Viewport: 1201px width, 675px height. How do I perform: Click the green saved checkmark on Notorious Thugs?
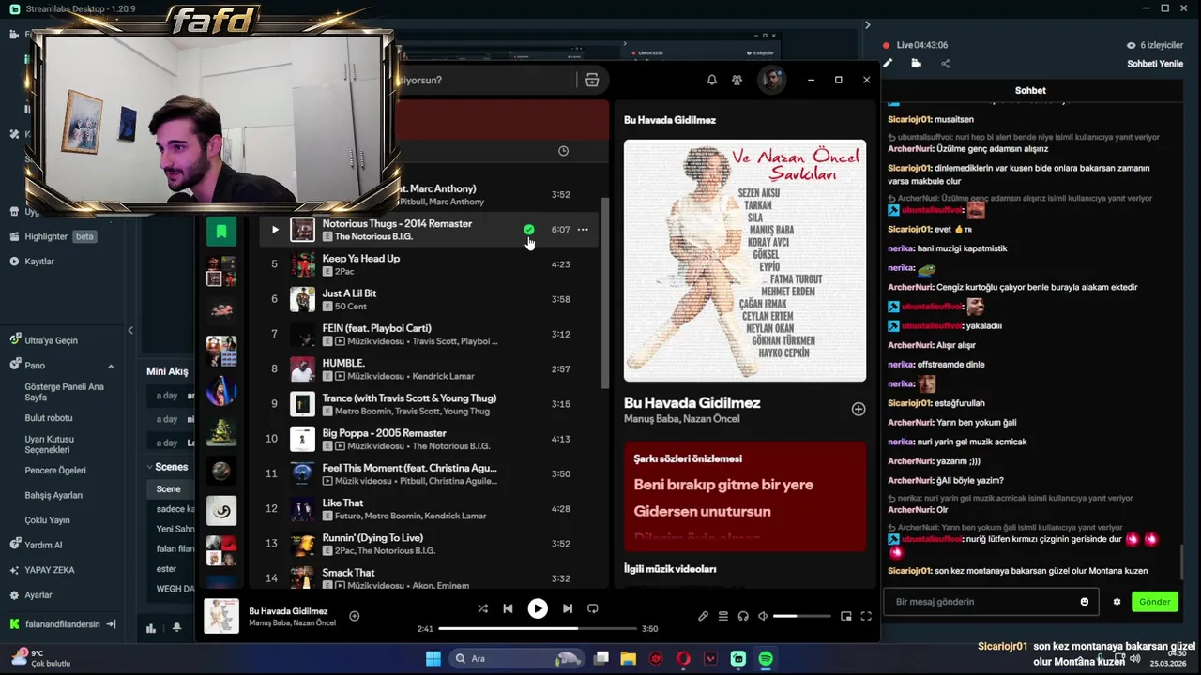tap(529, 230)
